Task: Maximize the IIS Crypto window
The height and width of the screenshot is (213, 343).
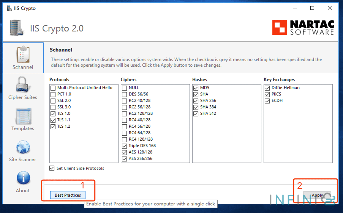Action: (312, 8)
